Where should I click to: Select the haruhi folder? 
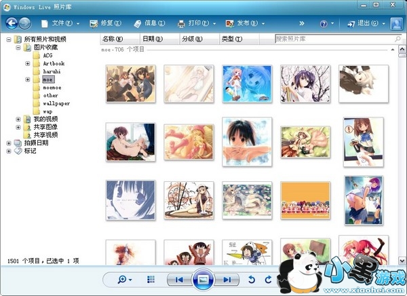click(x=52, y=71)
